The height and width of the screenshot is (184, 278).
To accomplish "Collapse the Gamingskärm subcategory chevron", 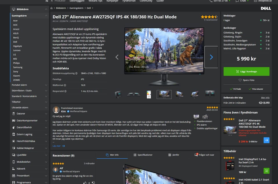I will click(46, 16).
